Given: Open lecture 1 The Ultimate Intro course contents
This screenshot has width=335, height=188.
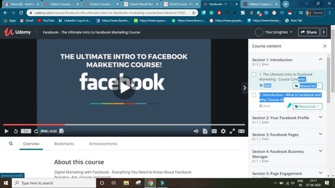Looking at the screenshot, I should point(286,77).
